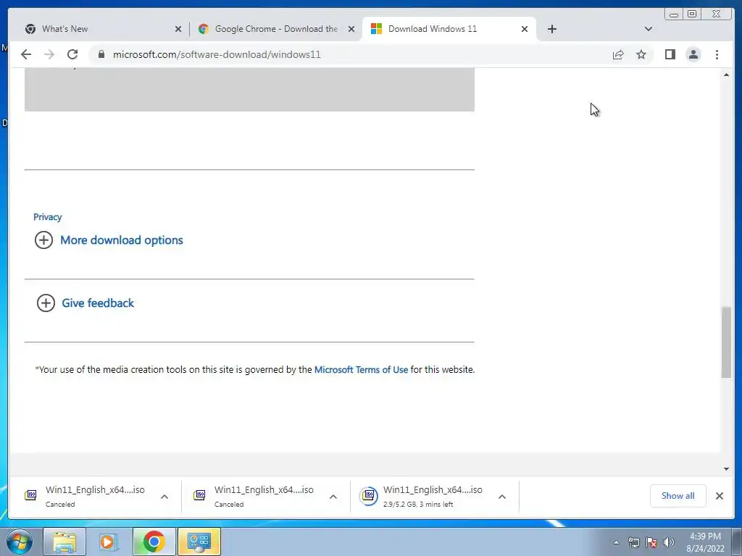Close the Download Windows 11 tab
Viewport: 742px width, 556px height.
point(525,29)
